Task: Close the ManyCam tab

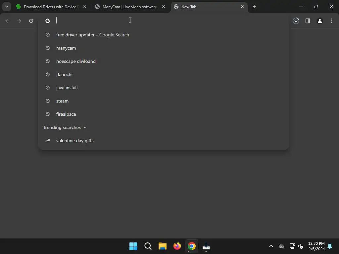Action: point(164,7)
